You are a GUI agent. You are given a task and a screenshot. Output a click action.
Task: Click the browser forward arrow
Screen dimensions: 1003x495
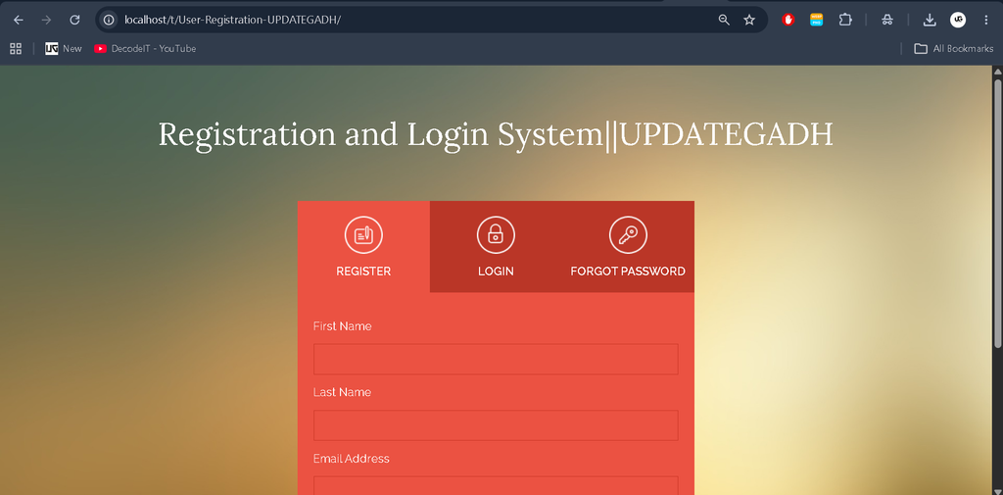[x=46, y=20]
